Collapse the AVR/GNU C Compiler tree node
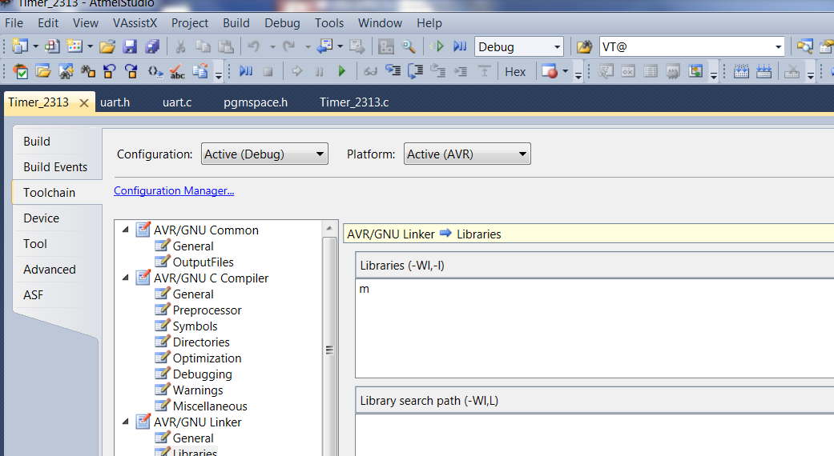Image resolution: width=834 pixels, height=456 pixels. [126, 278]
